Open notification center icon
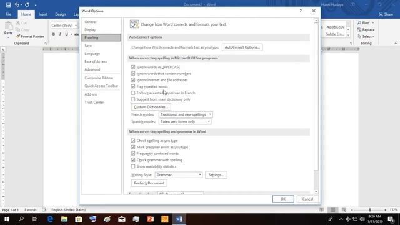This screenshot has width=400, height=225. pyautogui.click(x=391, y=219)
